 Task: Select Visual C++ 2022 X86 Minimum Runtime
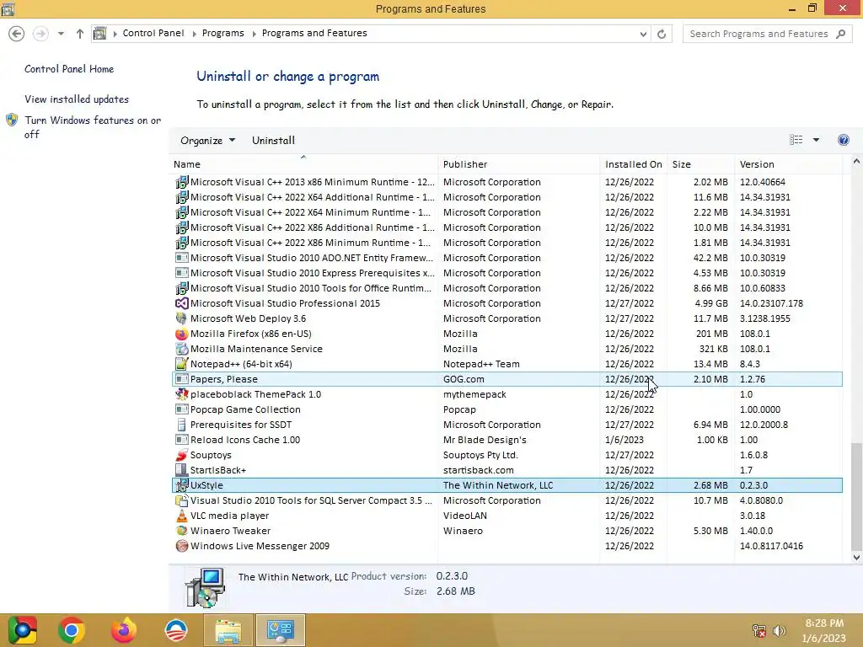point(507,243)
